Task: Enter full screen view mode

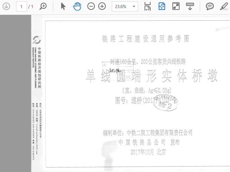Action: coord(176,6)
